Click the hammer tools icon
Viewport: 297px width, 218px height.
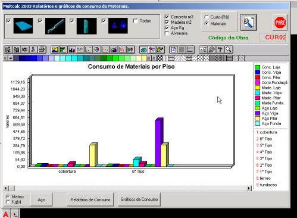220,49
